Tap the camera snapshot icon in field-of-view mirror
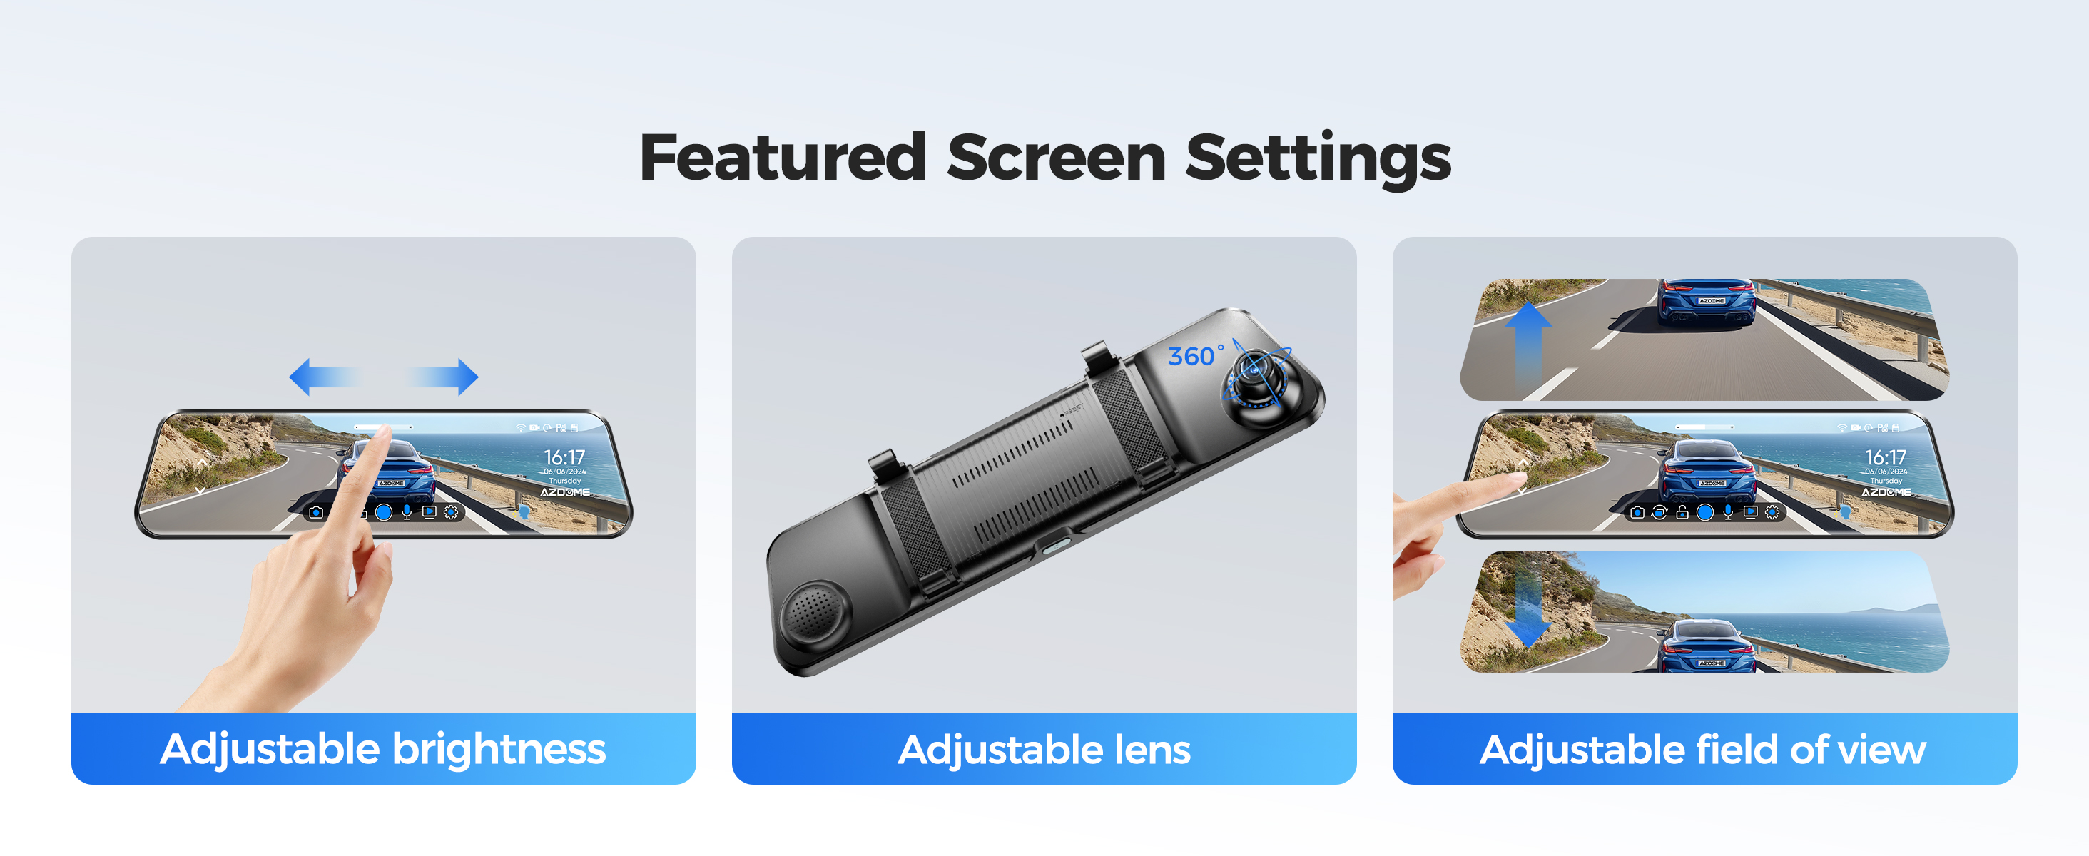The height and width of the screenshot is (856, 2089). pyautogui.click(x=1638, y=512)
